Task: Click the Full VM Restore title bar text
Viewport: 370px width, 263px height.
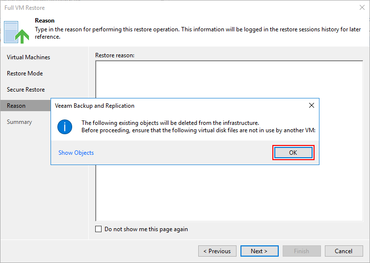Action: (25, 8)
